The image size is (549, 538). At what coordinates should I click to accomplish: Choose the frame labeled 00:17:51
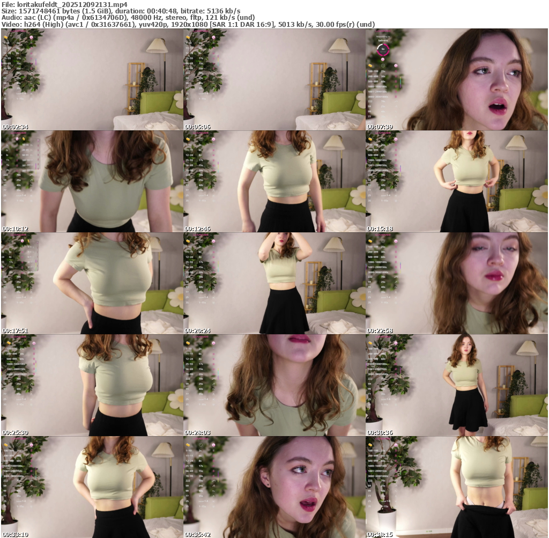coord(92,283)
